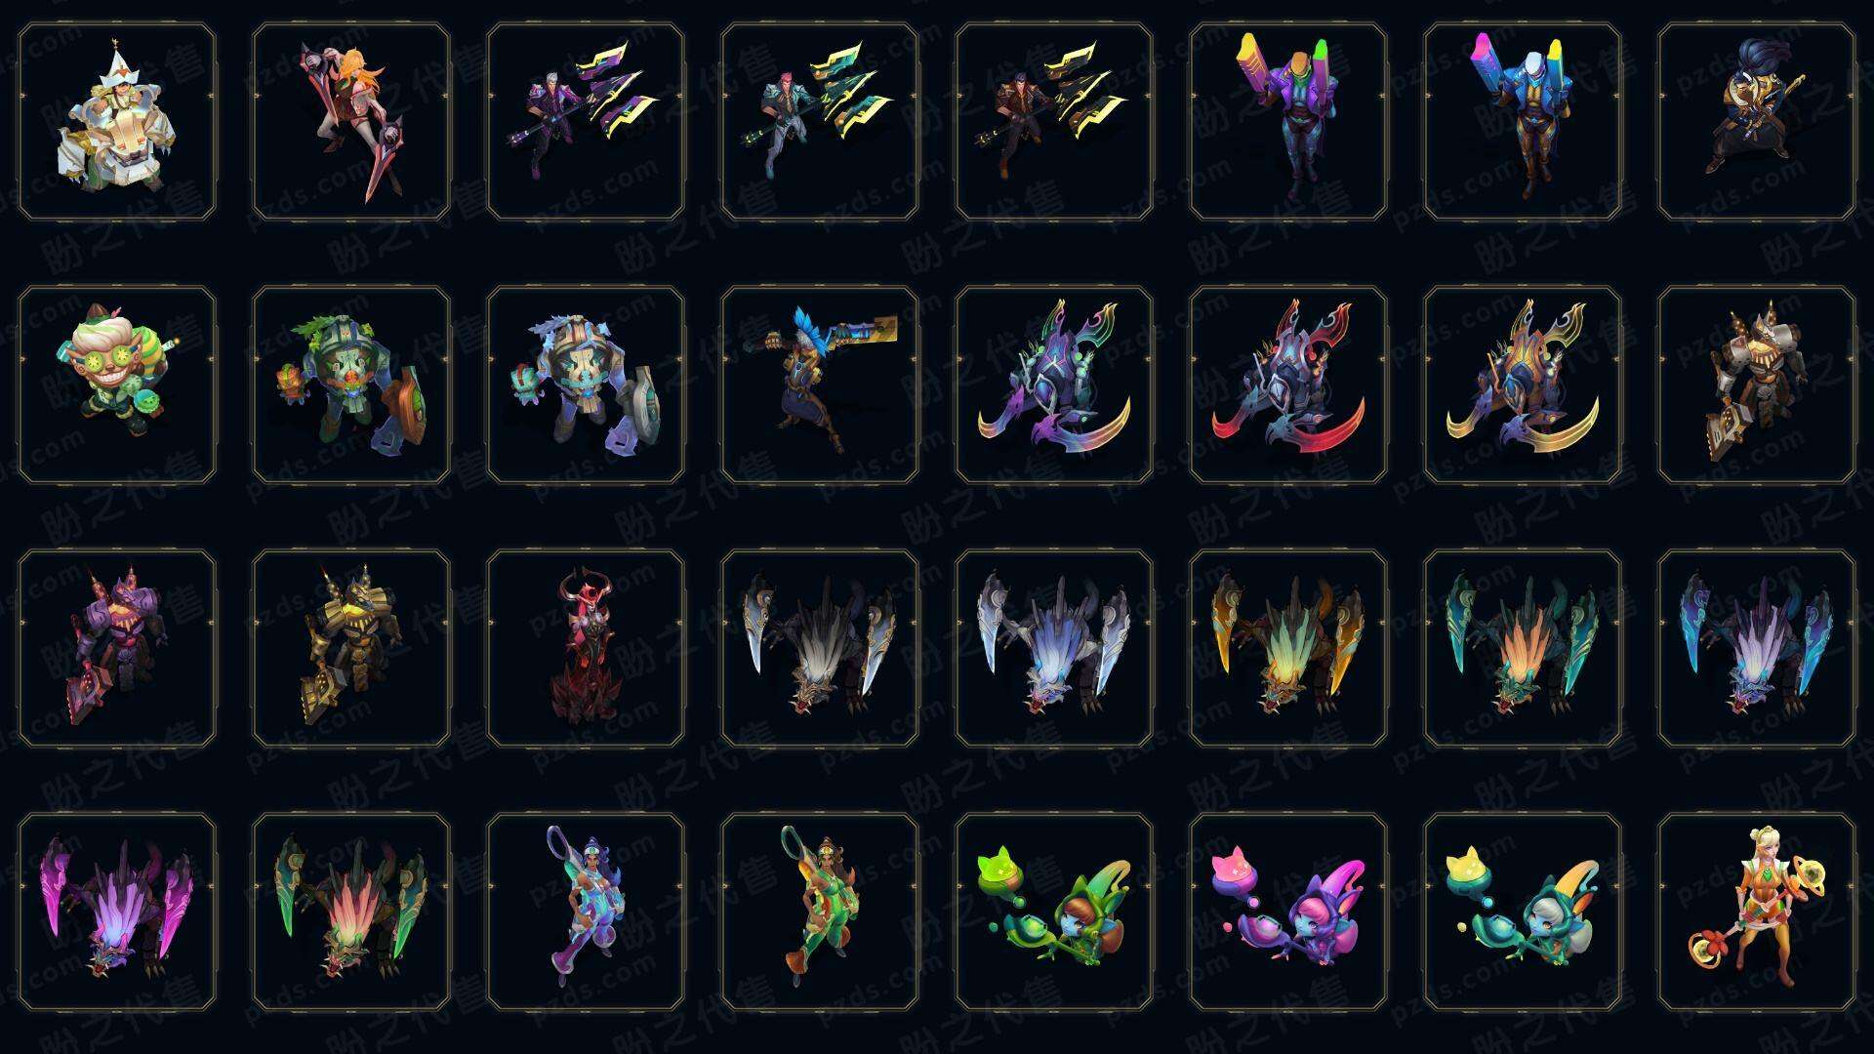The height and width of the screenshot is (1054, 1874).
Task: Pick the blonde girl with planet staff
Action: pyautogui.click(x=1757, y=912)
